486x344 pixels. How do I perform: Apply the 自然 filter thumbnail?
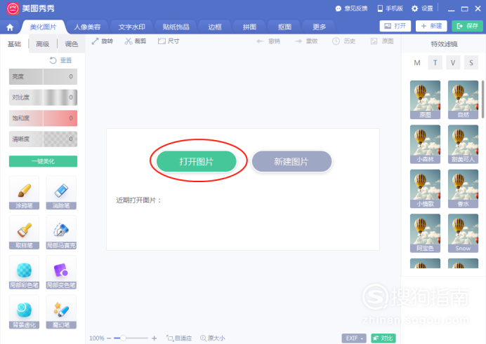[x=463, y=99]
